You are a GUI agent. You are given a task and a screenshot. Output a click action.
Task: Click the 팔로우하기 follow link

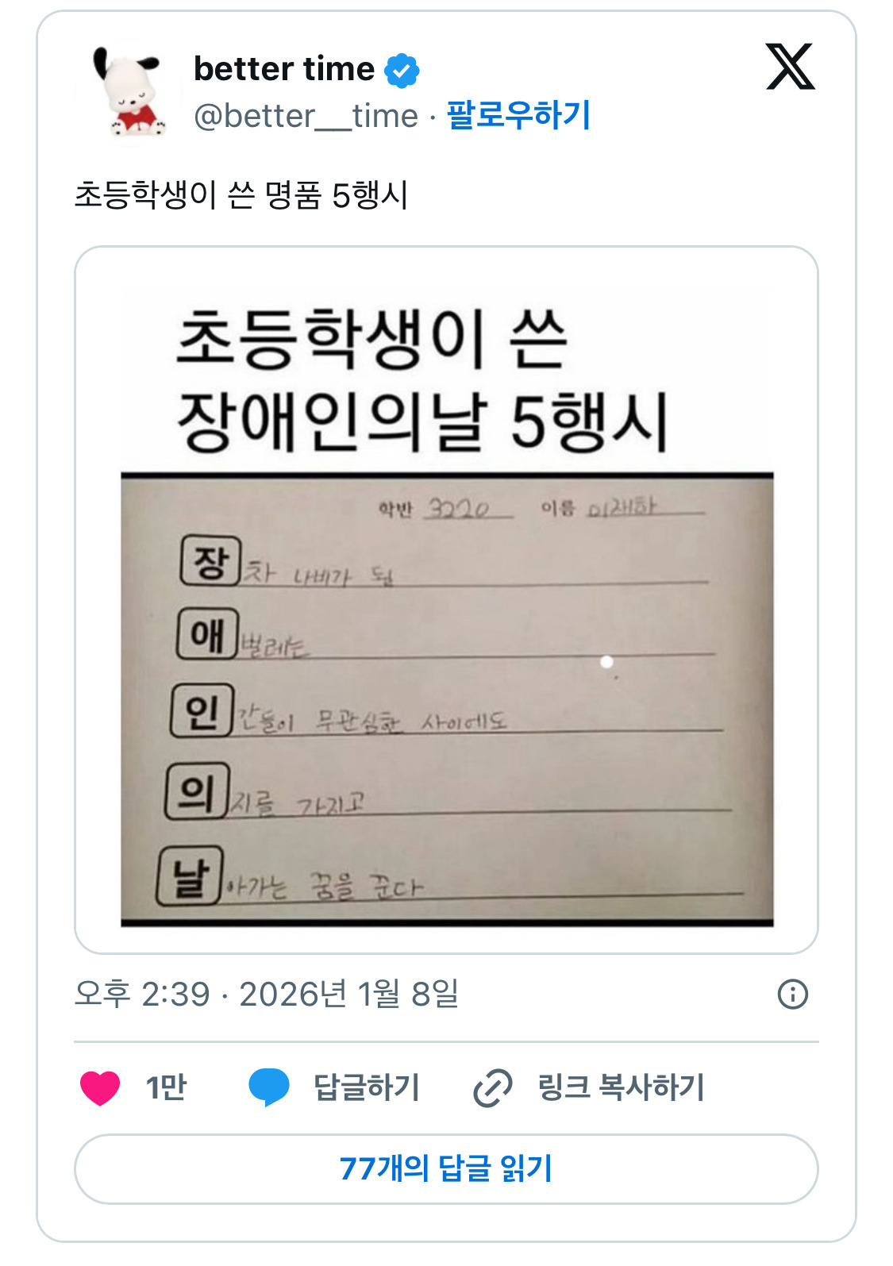[x=518, y=116]
